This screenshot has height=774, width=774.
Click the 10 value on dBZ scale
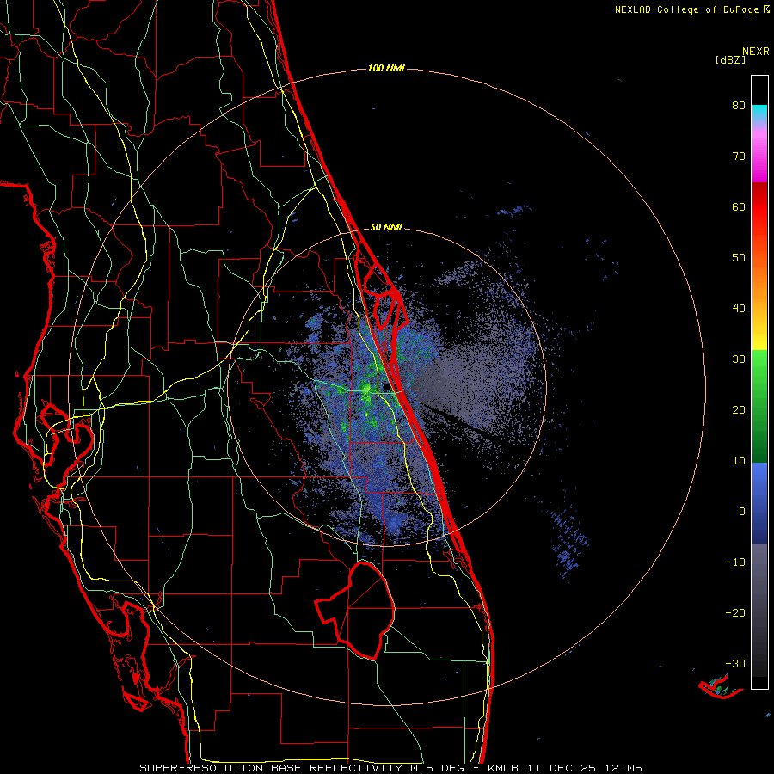click(x=739, y=461)
